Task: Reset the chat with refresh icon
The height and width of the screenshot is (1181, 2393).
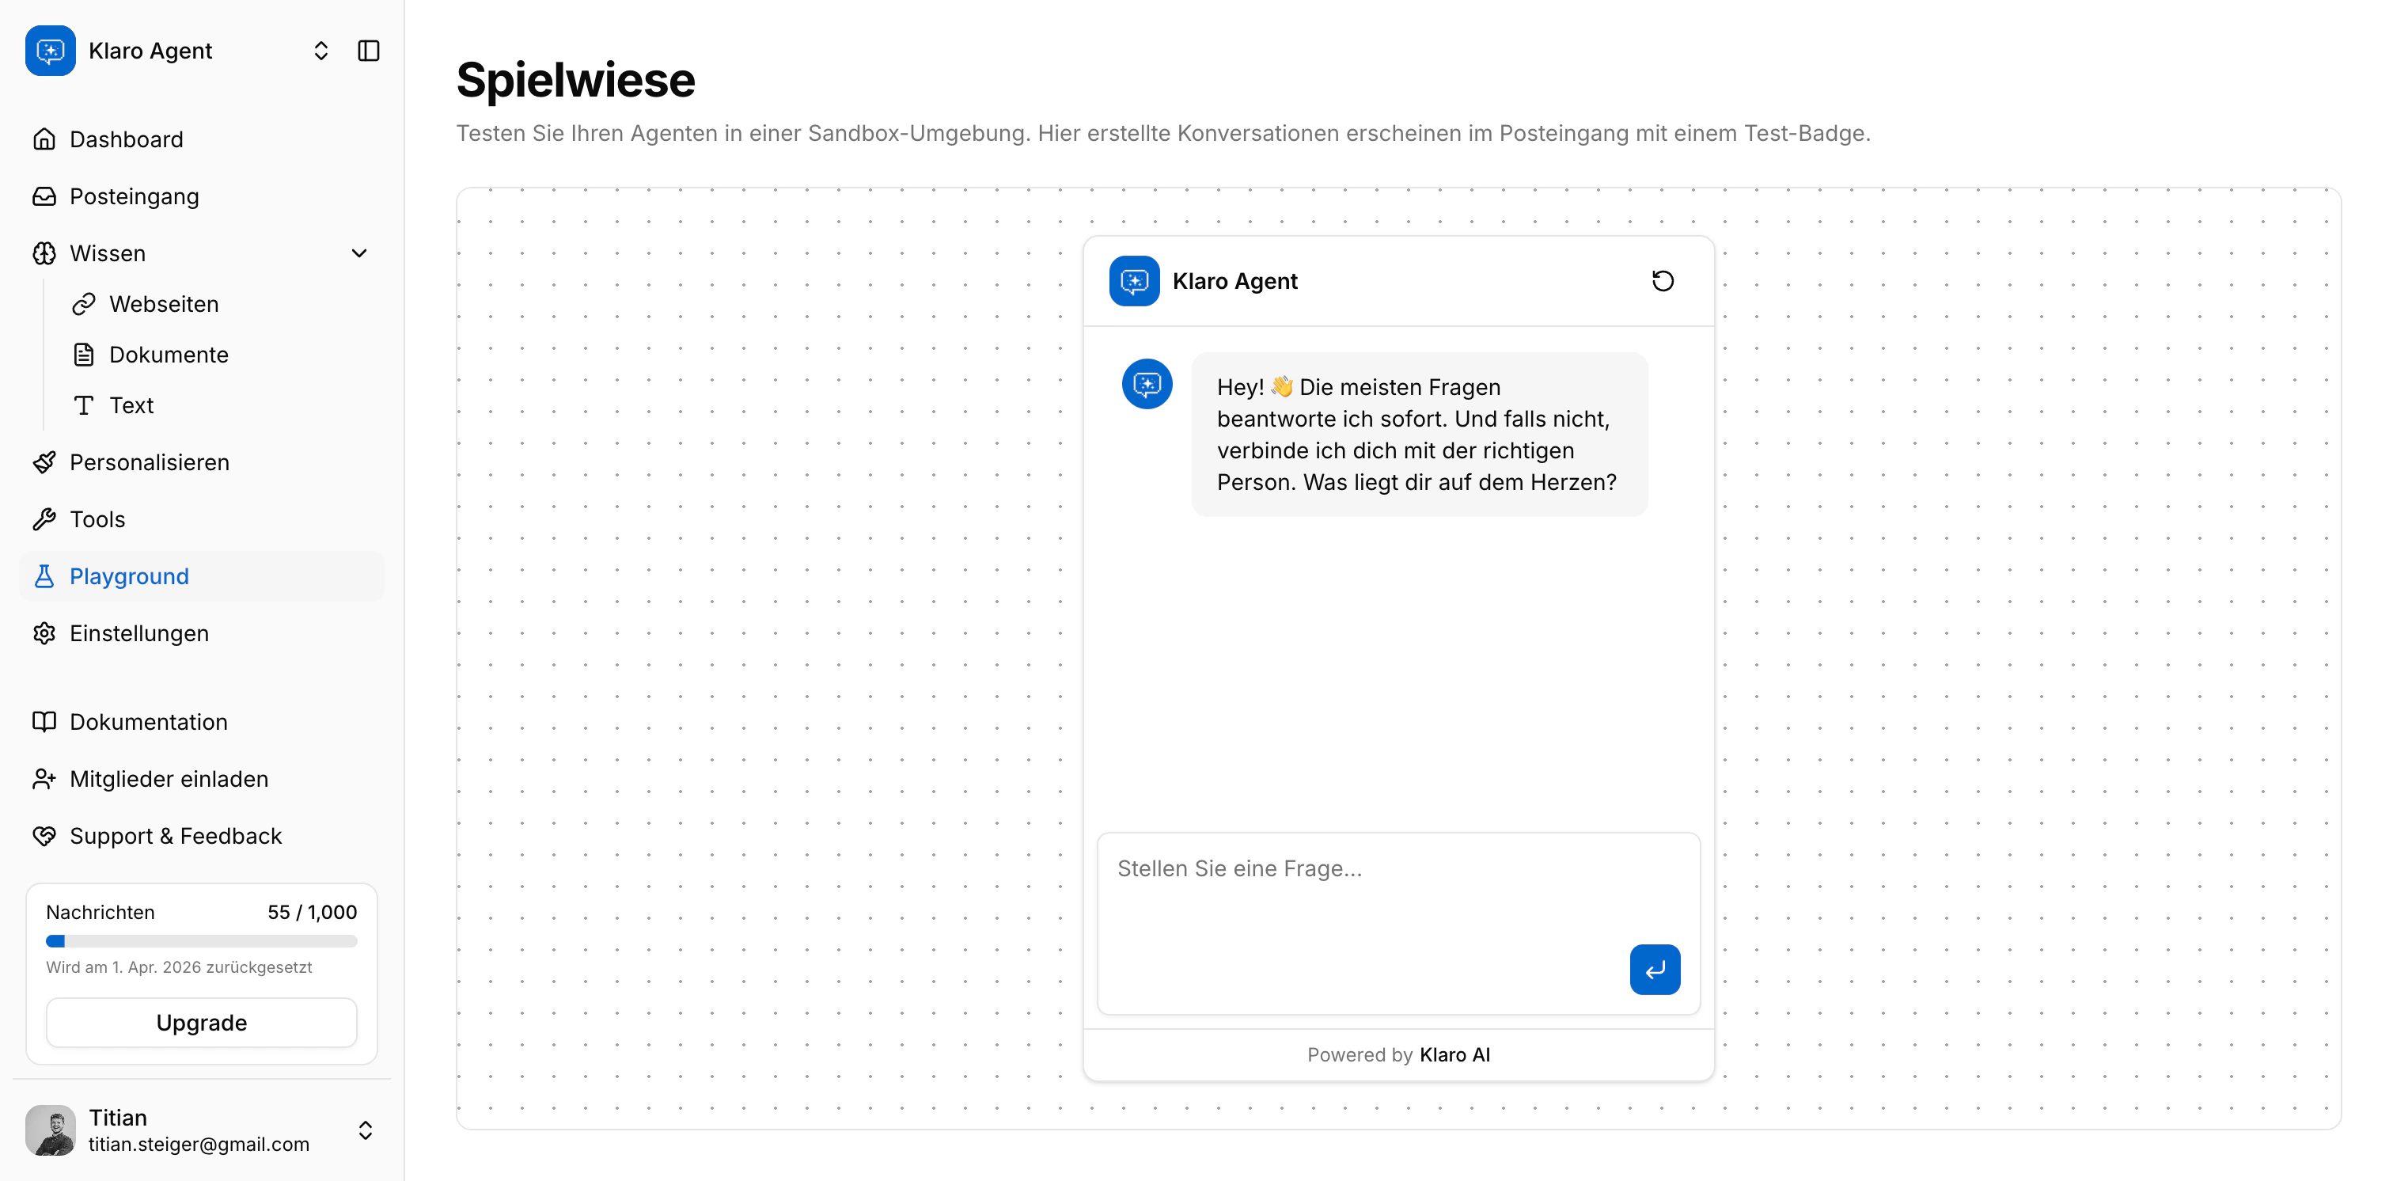Action: point(1662,281)
